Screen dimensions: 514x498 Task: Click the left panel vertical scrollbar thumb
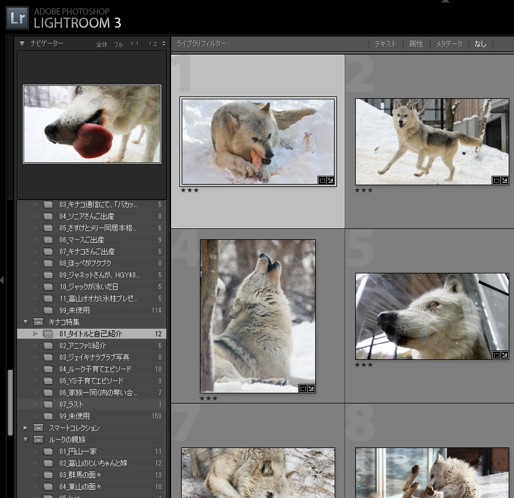pos(11,402)
